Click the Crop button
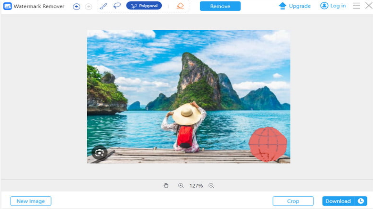Screen dimensions: 373x209 tap(293, 201)
